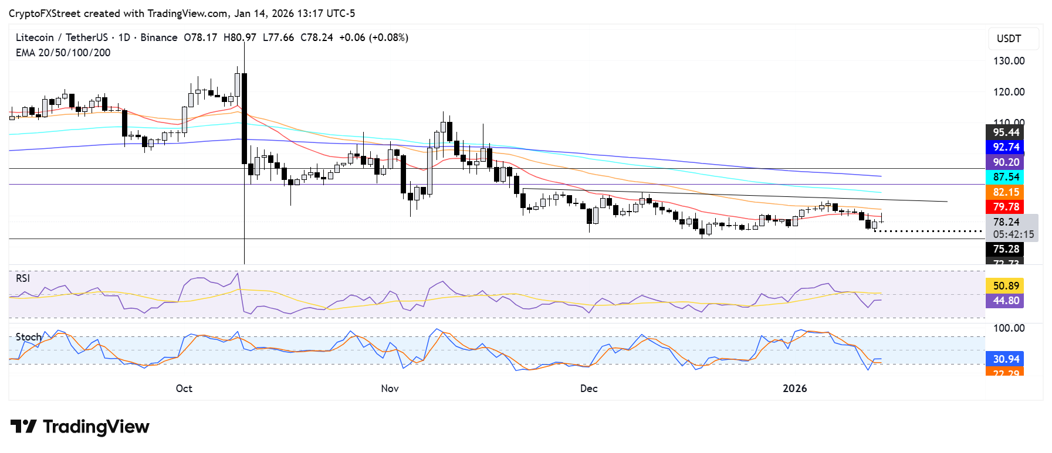Click the yellow RSI value 50.89
1052x453 pixels.
pos(1006,286)
